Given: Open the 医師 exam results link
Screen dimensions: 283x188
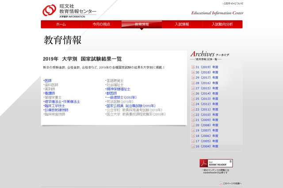Looking at the screenshot, I should pos(48,81).
